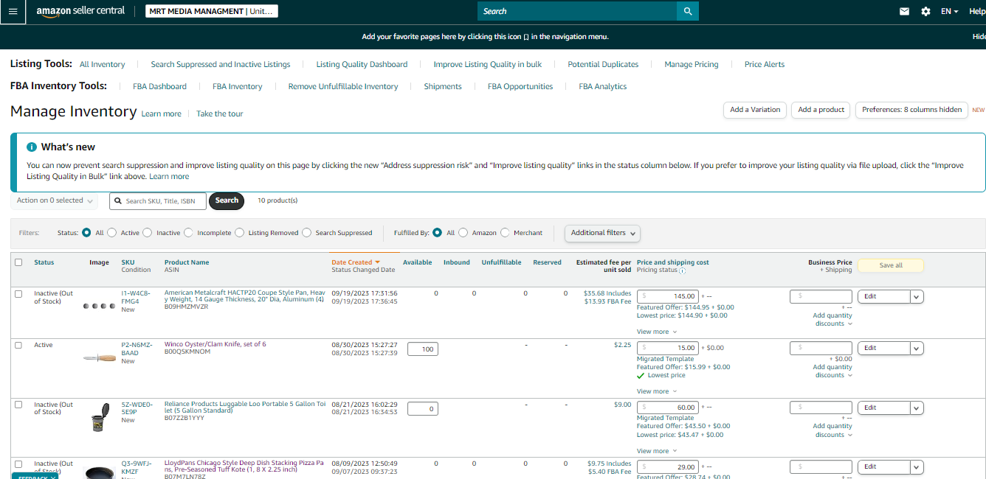The width and height of the screenshot is (986, 479).
Task: Click Edit button for American Metalcraft row
Action: (x=883, y=296)
